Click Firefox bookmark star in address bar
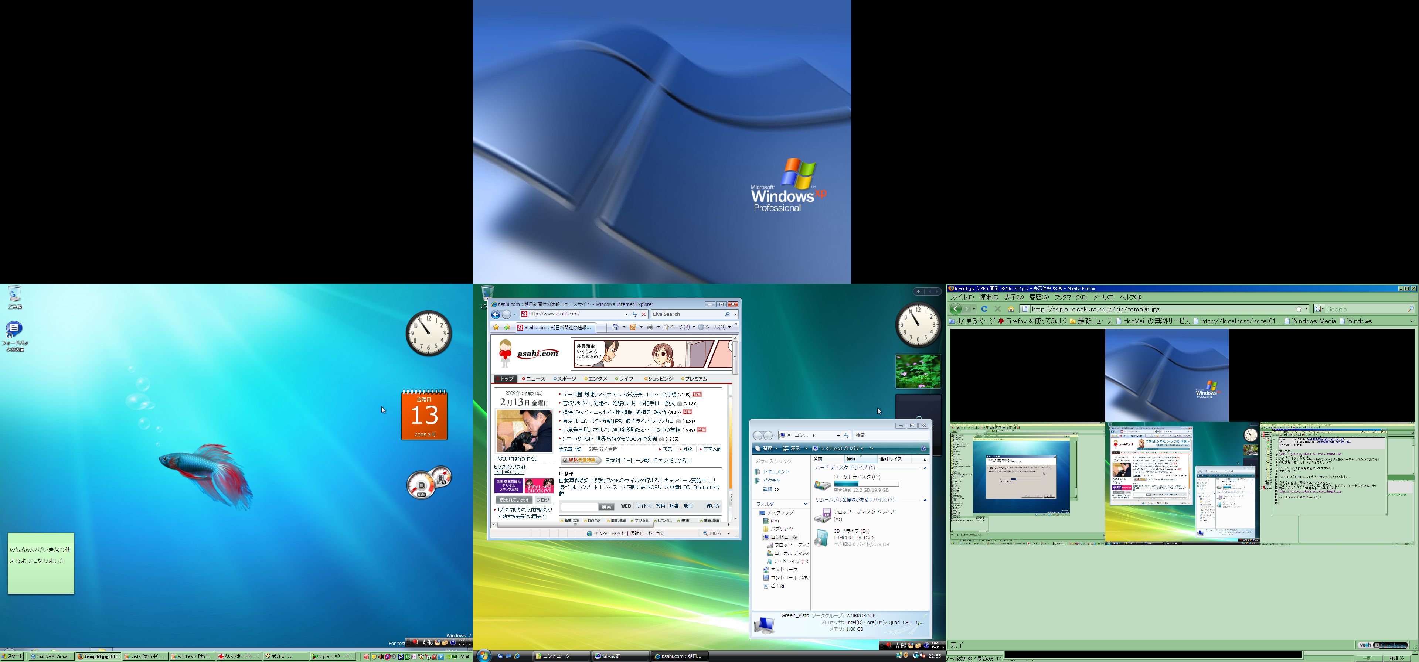Viewport: 1419px width, 662px height. 1299,309
